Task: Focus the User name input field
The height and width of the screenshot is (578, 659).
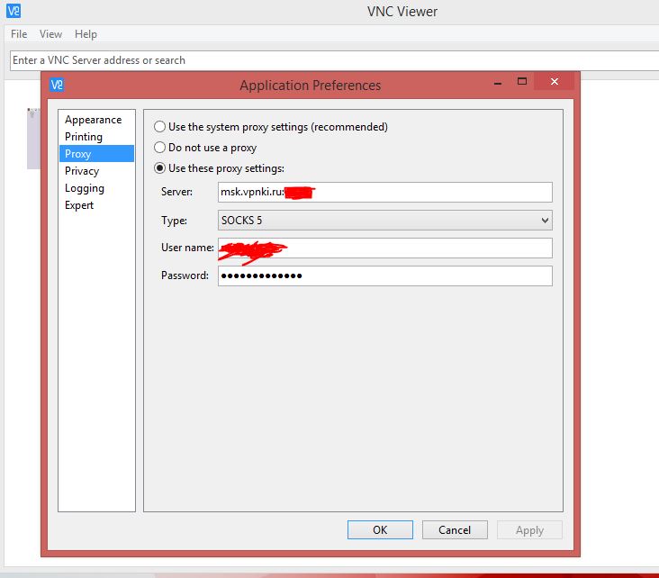Action: 385,248
